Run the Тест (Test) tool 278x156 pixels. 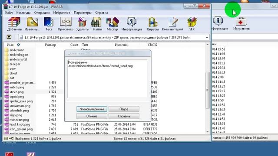49,24
